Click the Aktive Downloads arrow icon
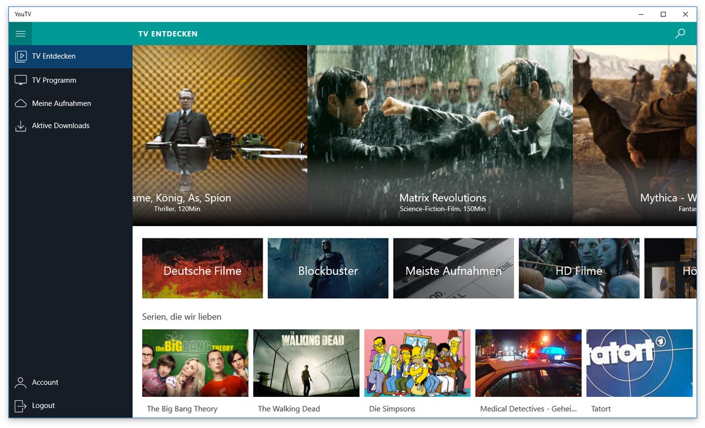 21,126
